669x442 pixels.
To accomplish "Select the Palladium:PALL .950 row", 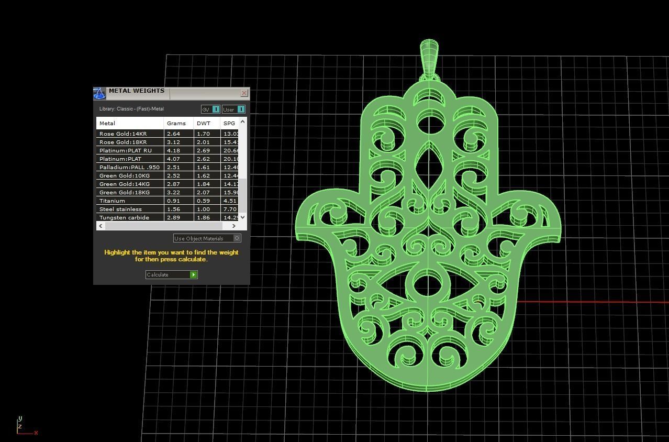I will click(x=168, y=167).
